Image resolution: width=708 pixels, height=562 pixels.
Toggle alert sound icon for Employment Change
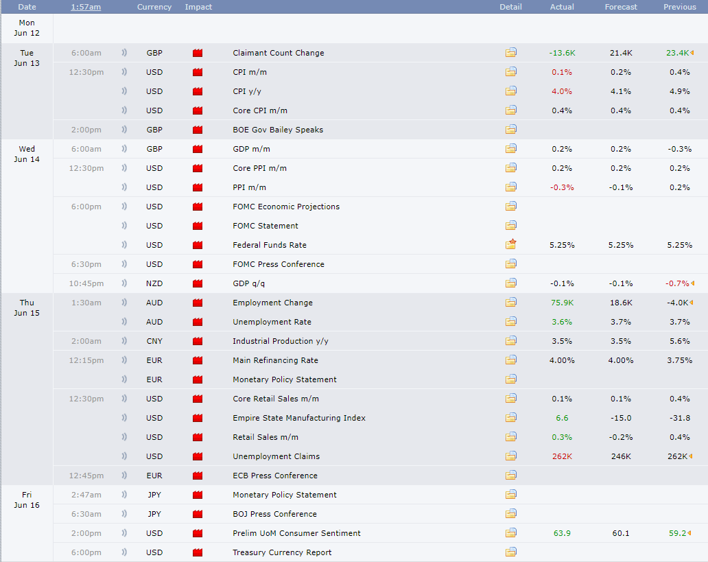[x=124, y=303]
